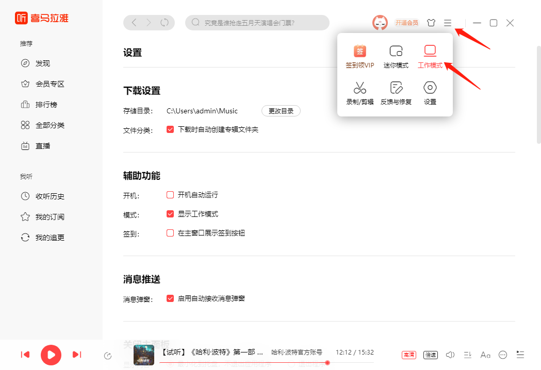Image resolution: width=541 pixels, height=370 pixels.
Task: Click the playback progress bar handle
Action: (327, 363)
